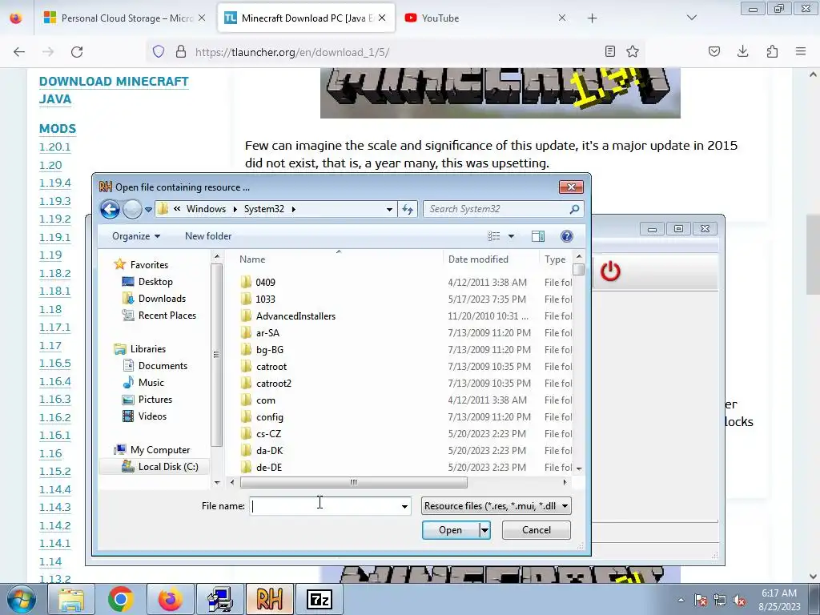
Task: Select Downloads in the navigation pane
Action: click(x=162, y=299)
